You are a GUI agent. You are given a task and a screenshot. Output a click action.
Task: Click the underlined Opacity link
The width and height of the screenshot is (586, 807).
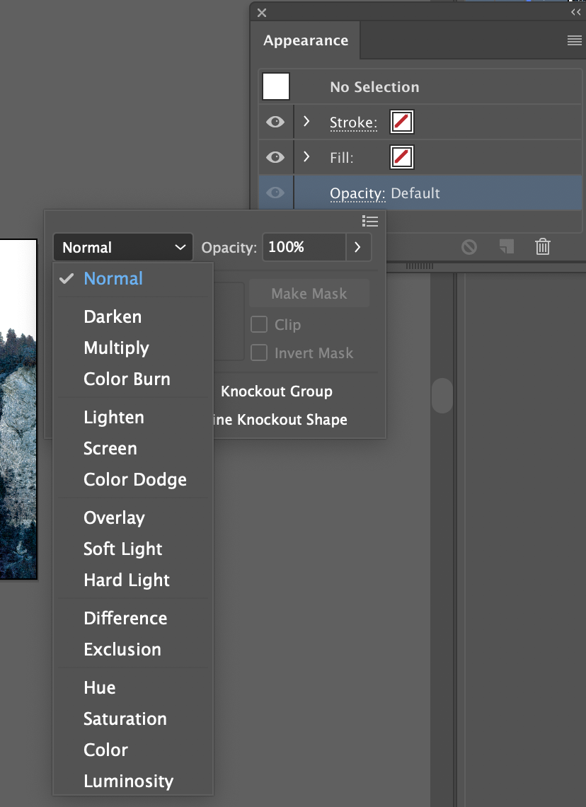[356, 193]
